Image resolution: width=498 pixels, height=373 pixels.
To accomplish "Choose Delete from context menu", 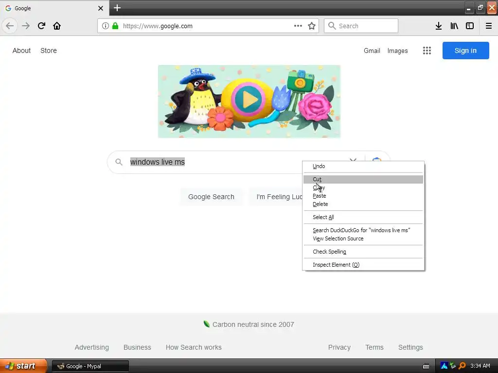I will (363, 204).
